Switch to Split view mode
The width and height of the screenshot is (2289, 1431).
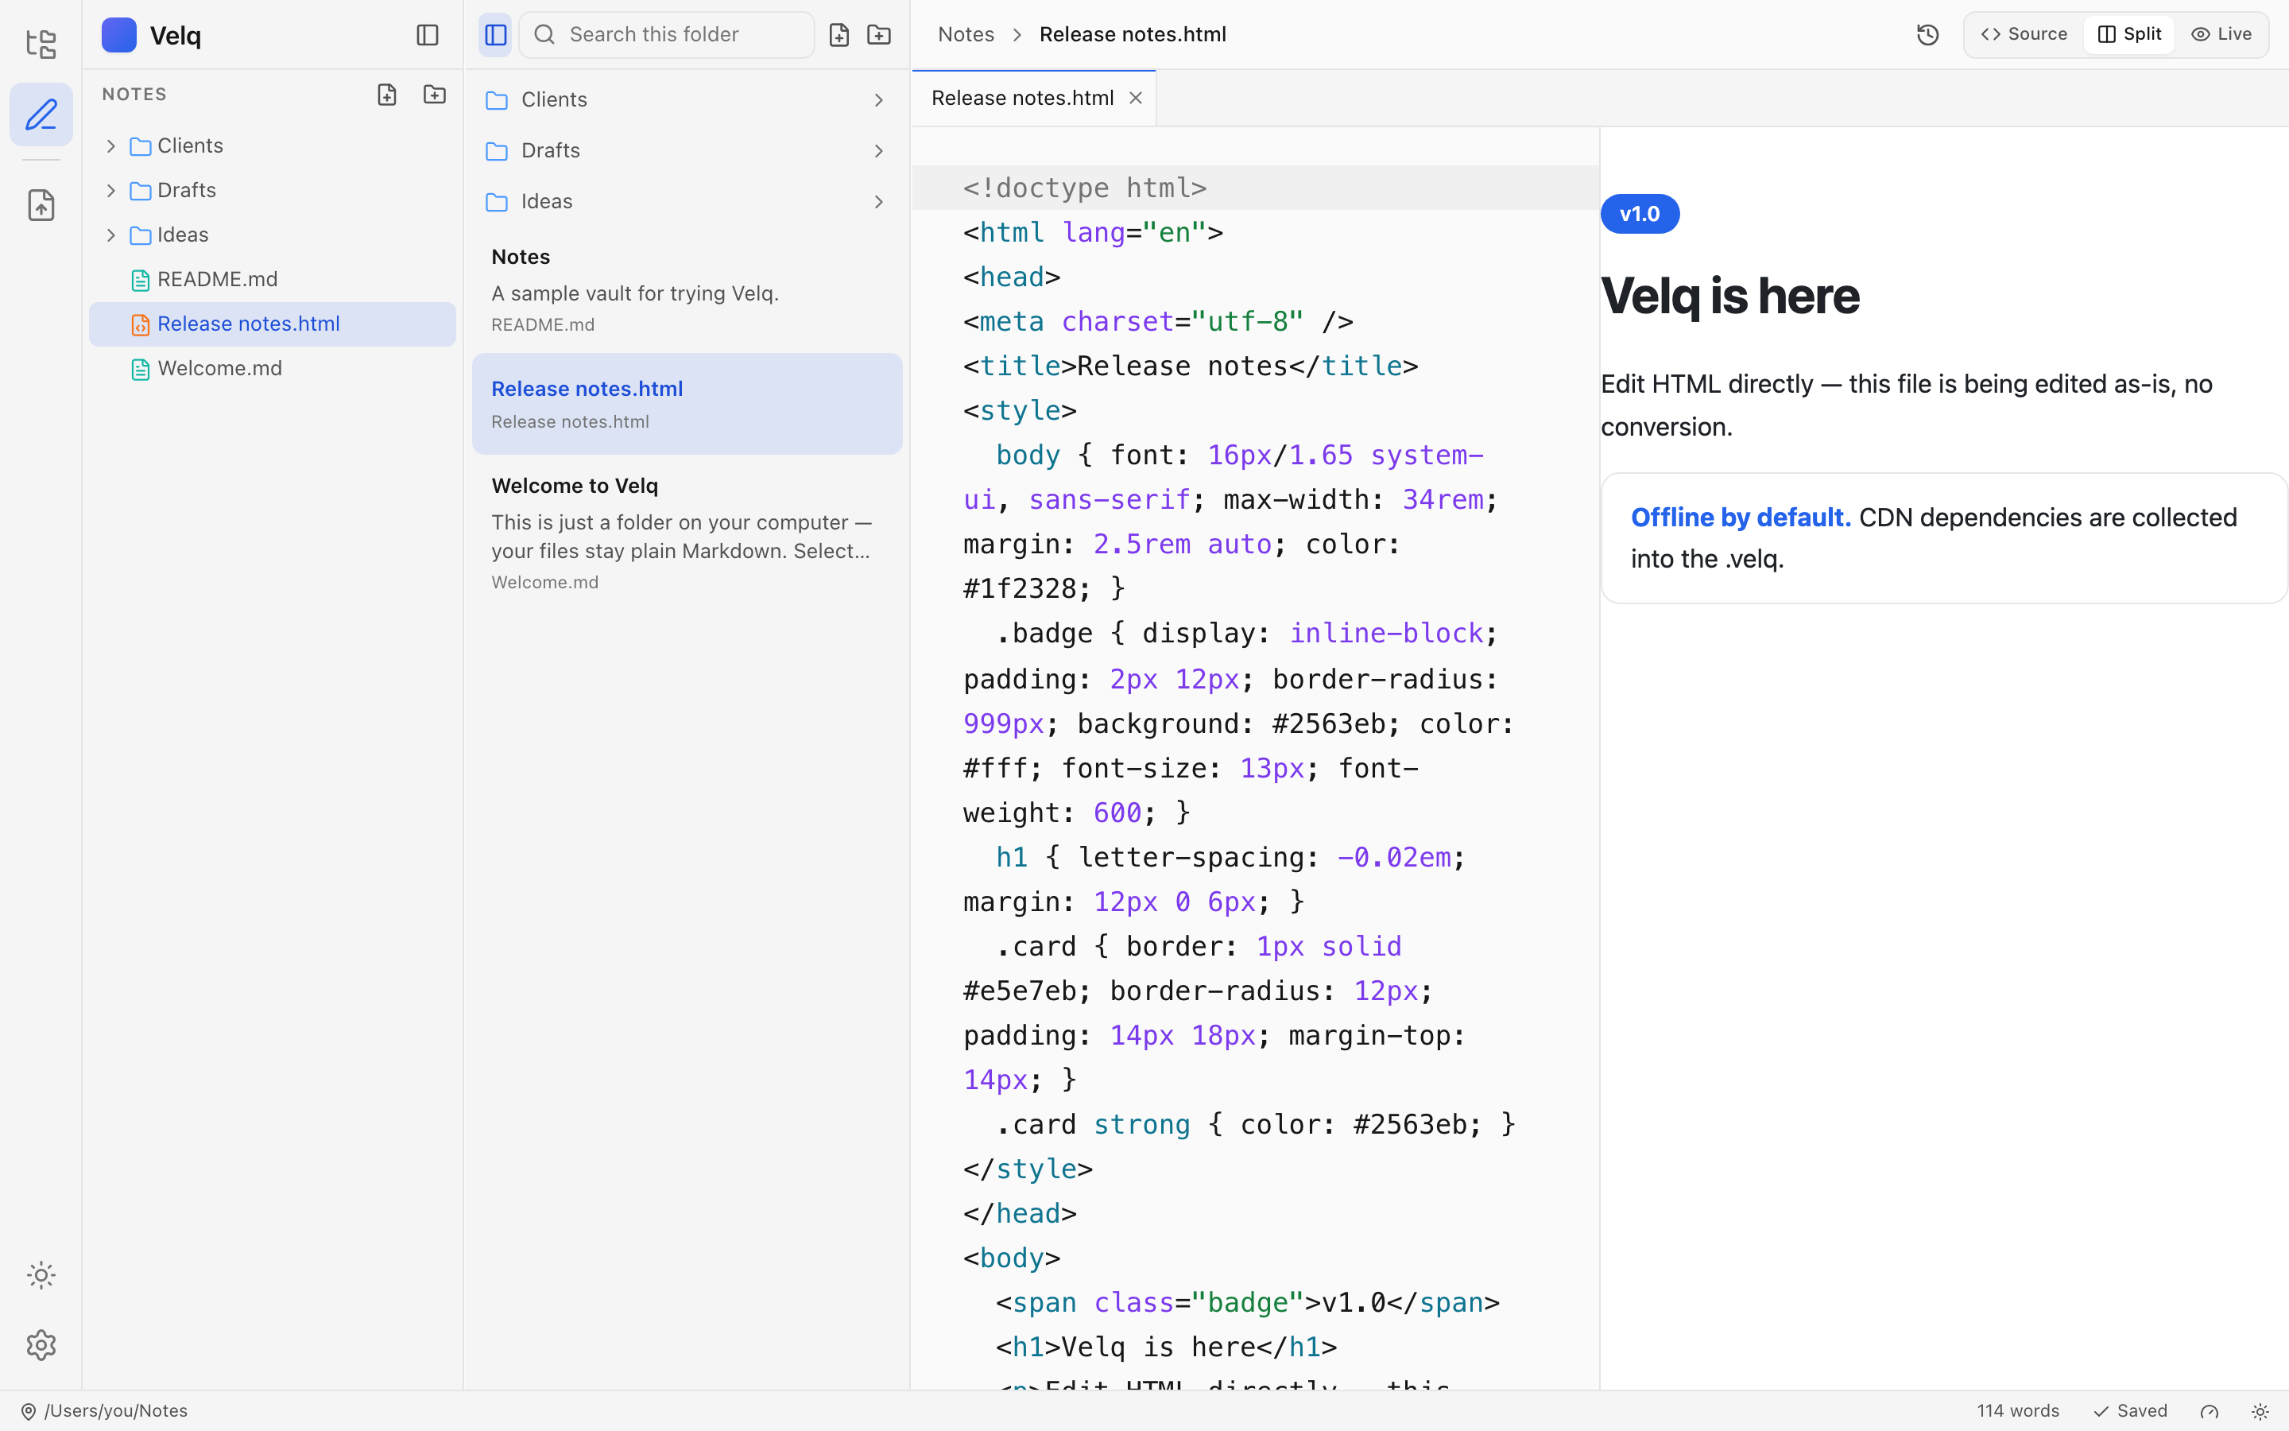pos(2129,34)
